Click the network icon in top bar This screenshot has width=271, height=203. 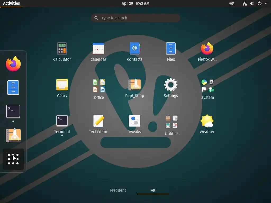coord(245,3)
